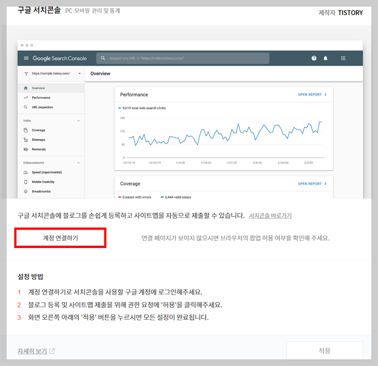Select Mobile Usability label in the sidebar

pos(43,182)
